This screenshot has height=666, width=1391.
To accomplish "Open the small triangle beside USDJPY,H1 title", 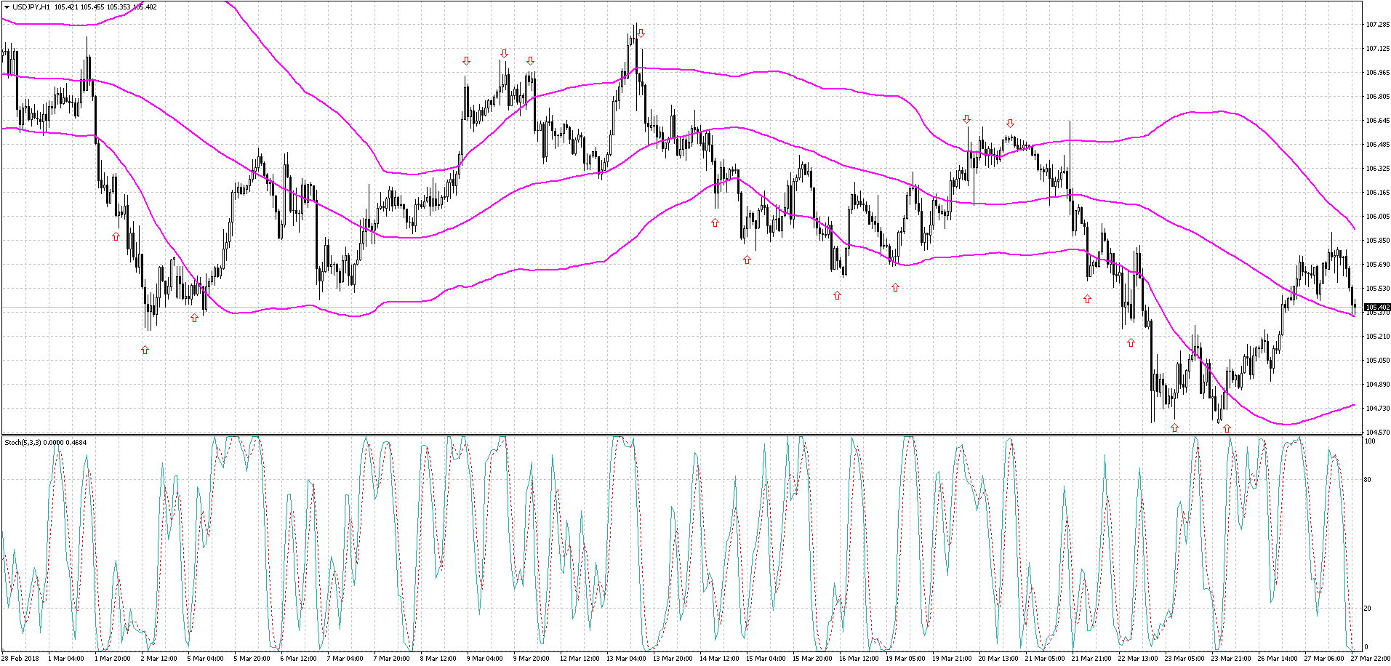I will 7,7.
